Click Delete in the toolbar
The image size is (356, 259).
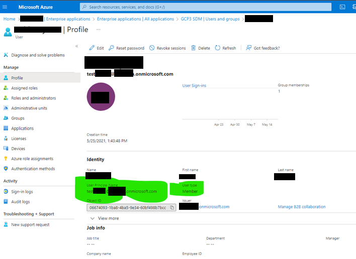point(201,48)
